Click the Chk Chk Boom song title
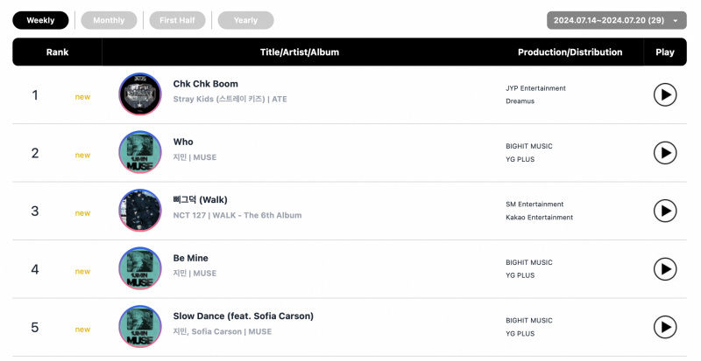This screenshot has width=701, height=361. tap(206, 84)
